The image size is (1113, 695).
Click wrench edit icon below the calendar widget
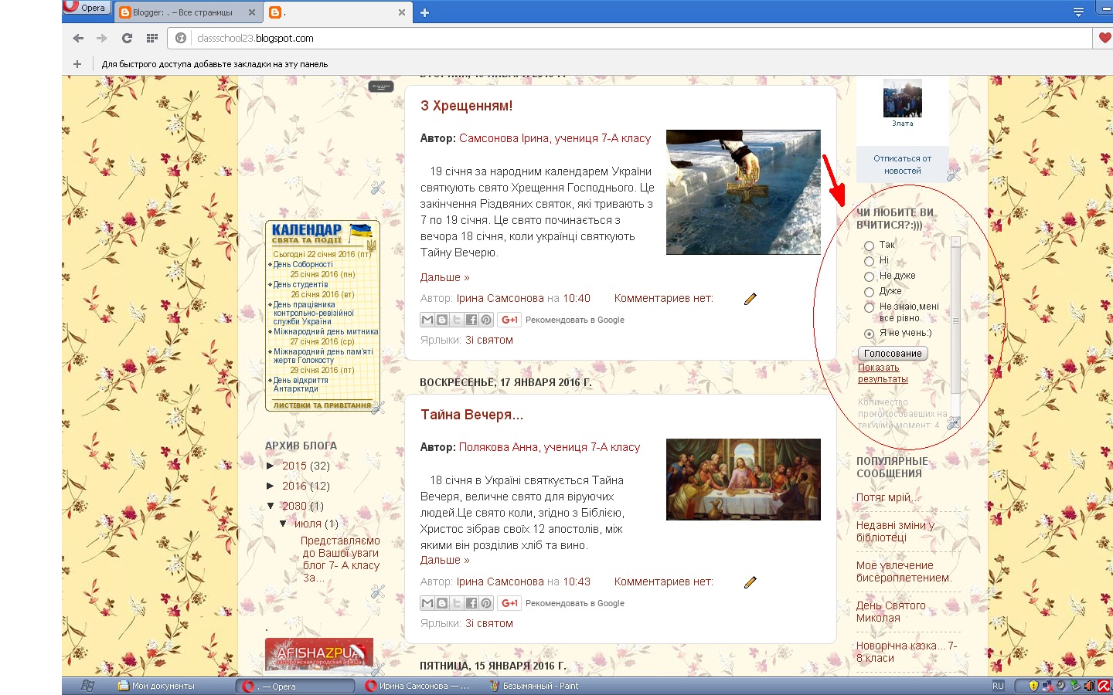(378, 407)
